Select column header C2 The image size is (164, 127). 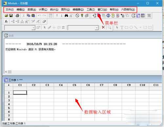pyautogui.click(x=33, y=85)
